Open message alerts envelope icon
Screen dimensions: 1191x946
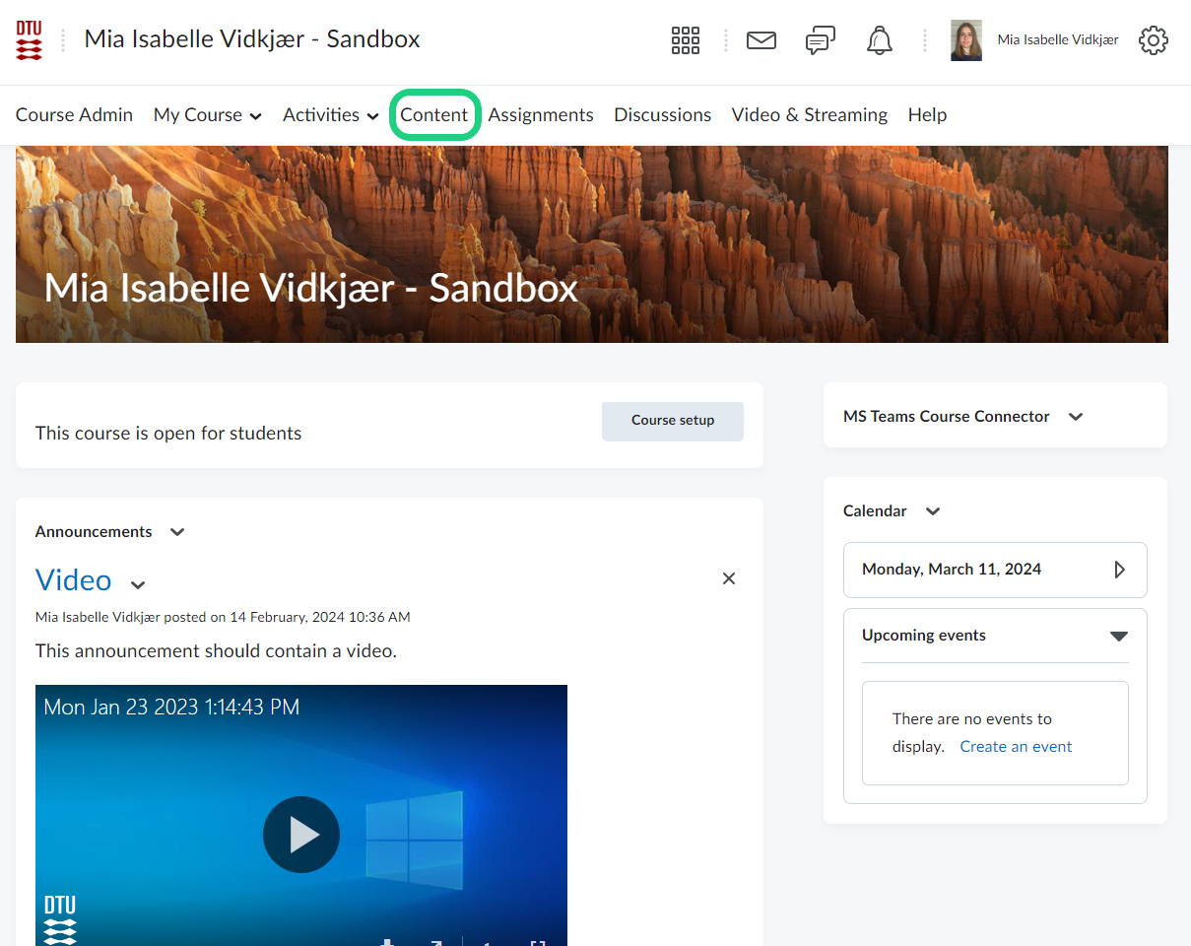coord(761,40)
